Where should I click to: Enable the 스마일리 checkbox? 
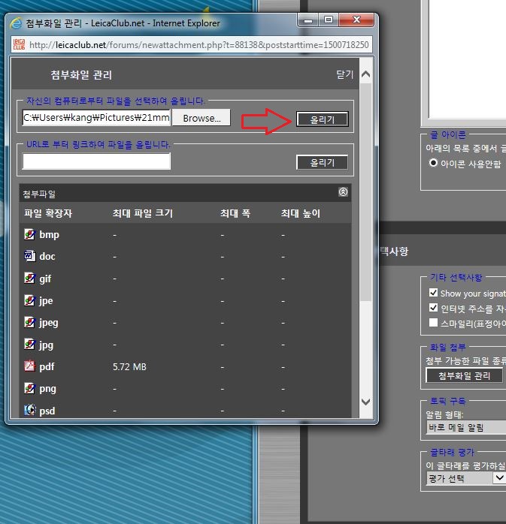pyautogui.click(x=433, y=323)
